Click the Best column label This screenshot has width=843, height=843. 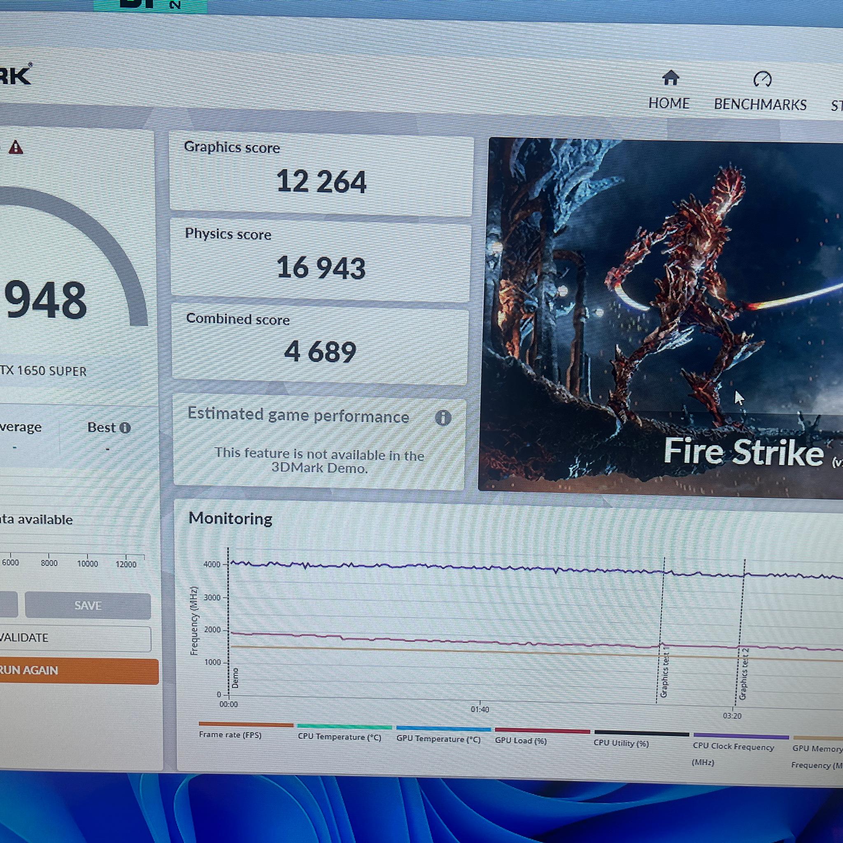coord(101,427)
